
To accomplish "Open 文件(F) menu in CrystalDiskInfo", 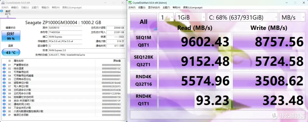I will (x=5, y=7).
